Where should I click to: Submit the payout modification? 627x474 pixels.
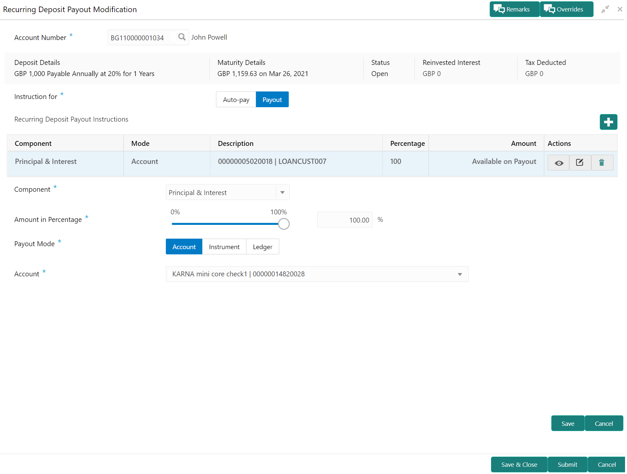click(x=567, y=464)
